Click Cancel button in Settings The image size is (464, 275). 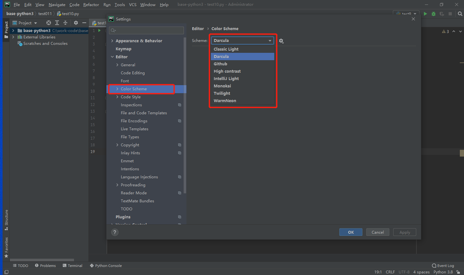(377, 232)
